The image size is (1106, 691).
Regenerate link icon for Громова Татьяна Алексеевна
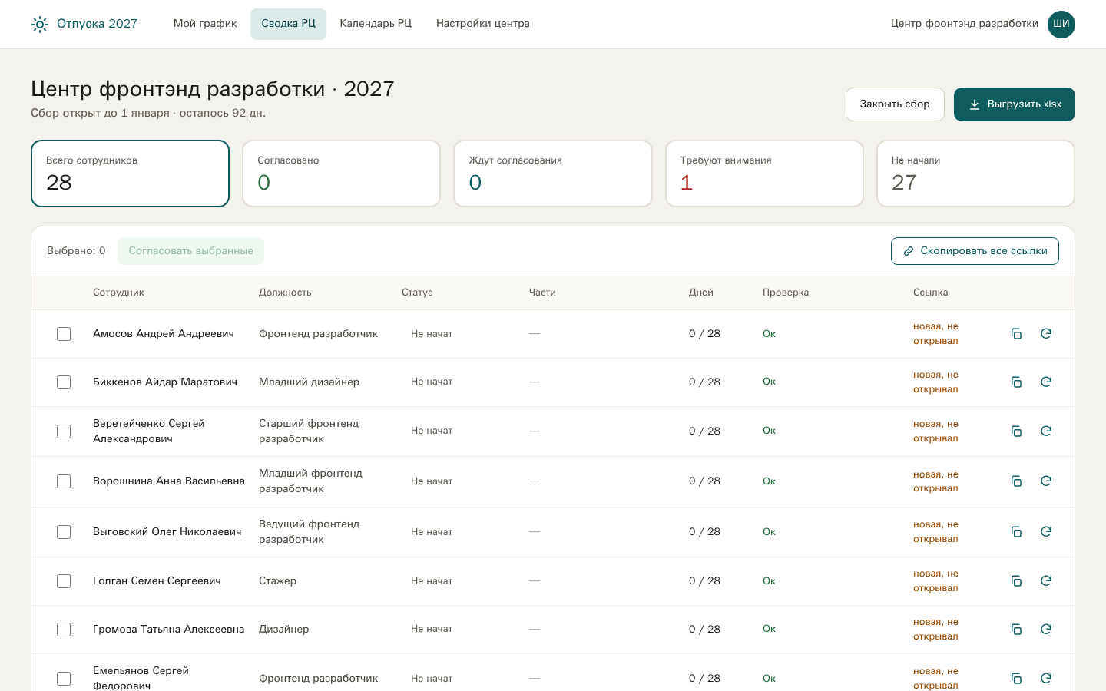coord(1046,630)
